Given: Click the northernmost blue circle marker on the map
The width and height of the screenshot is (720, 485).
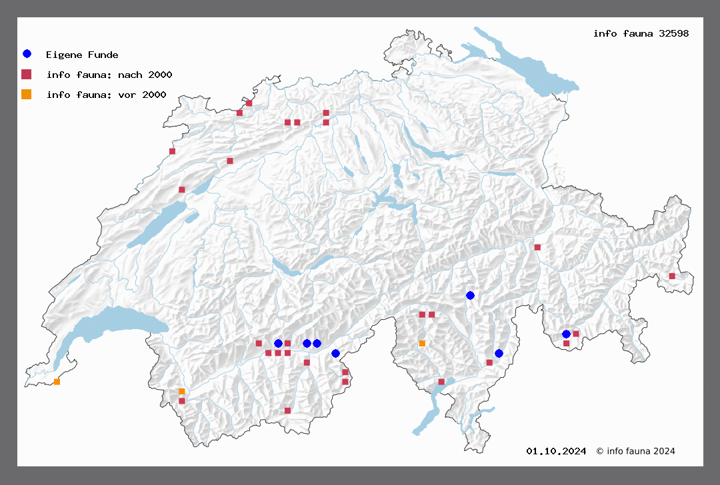Looking at the screenshot, I should [470, 295].
